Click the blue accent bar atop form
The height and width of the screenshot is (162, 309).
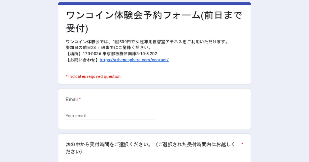(154, 4)
